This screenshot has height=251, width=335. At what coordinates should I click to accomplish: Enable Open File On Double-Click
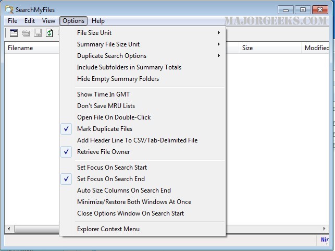click(143, 117)
